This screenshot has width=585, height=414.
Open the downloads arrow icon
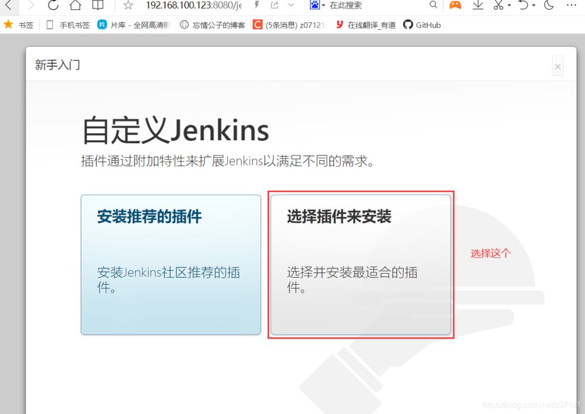tap(478, 5)
